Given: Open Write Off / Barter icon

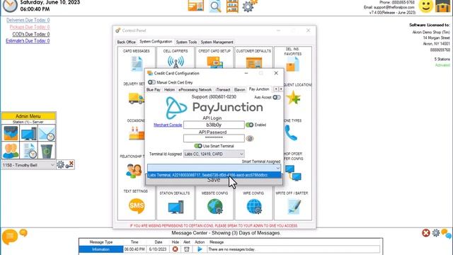Looking at the screenshot, I should pyautogui.click(x=294, y=206).
